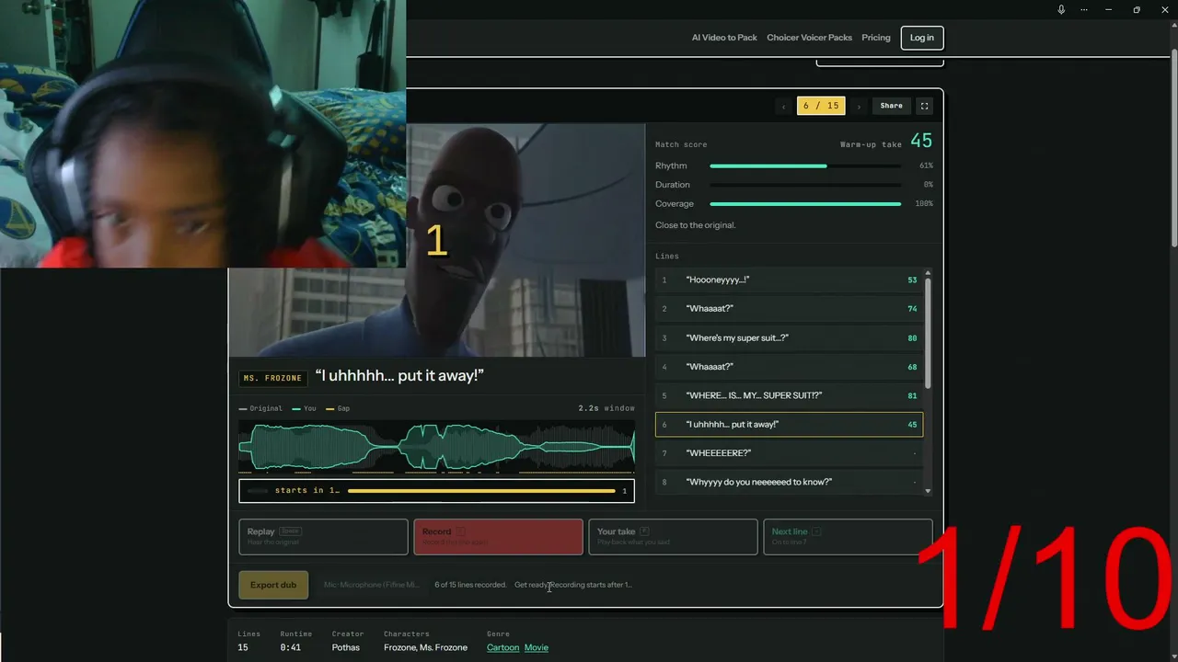Select line 1 "Hoooneyyyy...!"
Screen dimensions: 1178x662
click(789, 280)
